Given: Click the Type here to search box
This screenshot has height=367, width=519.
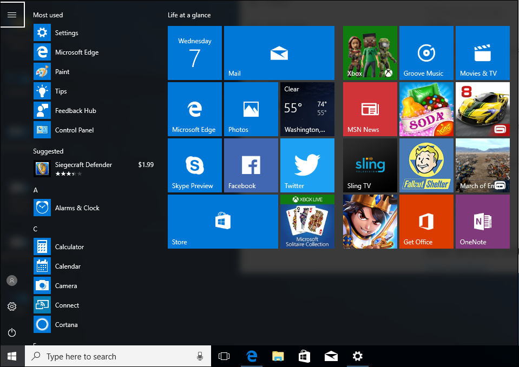Looking at the screenshot, I should [111, 356].
